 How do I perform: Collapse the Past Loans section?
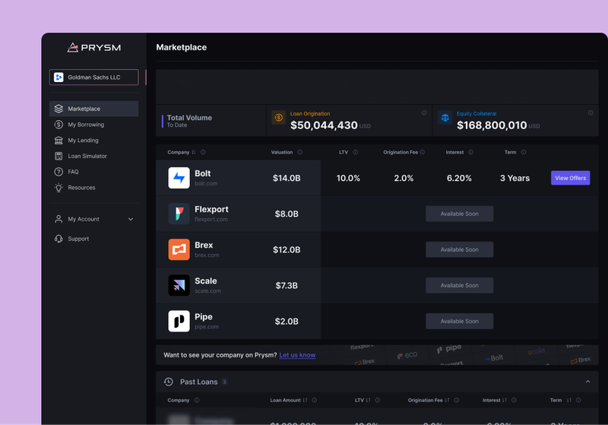(587, 382)
